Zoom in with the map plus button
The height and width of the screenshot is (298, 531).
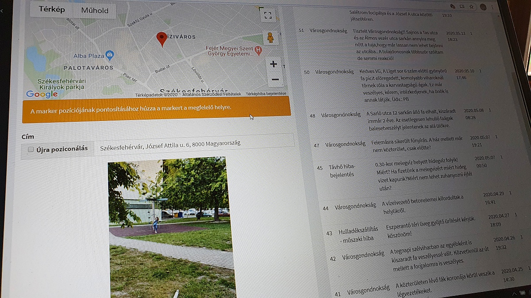[x=274, y=64]
